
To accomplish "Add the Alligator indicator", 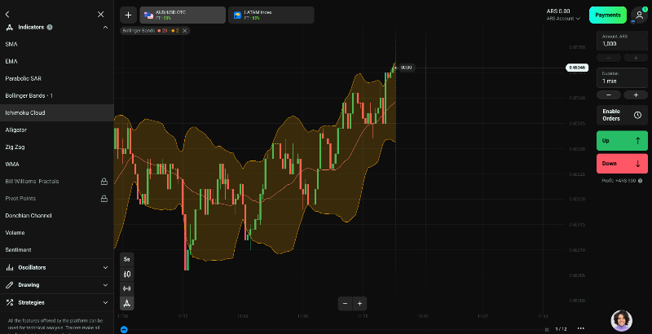I will (56, 130).
